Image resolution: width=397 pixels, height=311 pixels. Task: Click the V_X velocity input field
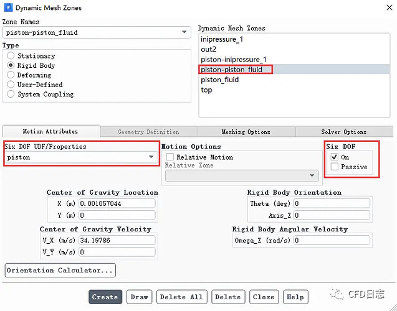tap(117, 240)
